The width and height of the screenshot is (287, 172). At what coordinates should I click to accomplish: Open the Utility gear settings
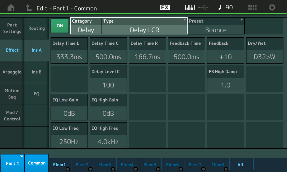pyautogui.click(x=272, y=8)
